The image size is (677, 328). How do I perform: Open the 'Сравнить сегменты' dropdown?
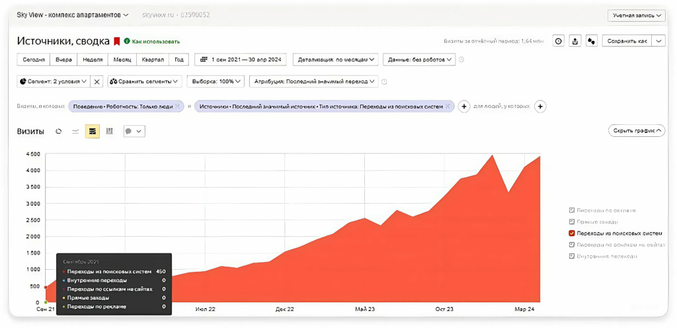point(145,81)
